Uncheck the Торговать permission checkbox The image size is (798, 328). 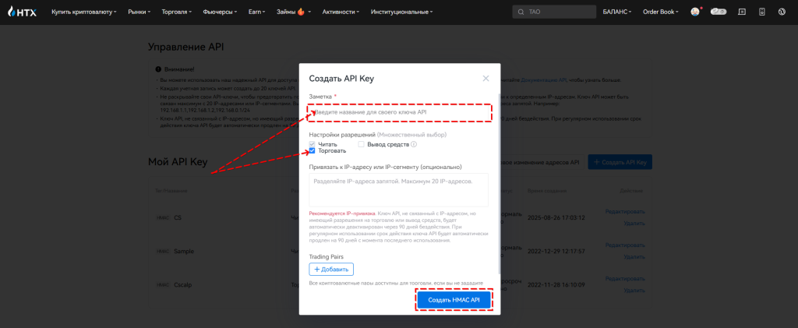[312, 151]
